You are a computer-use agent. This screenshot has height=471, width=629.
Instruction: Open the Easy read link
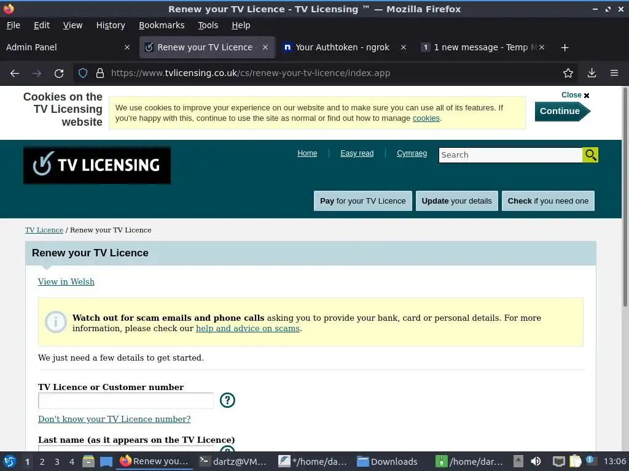[x=357, y=153]
